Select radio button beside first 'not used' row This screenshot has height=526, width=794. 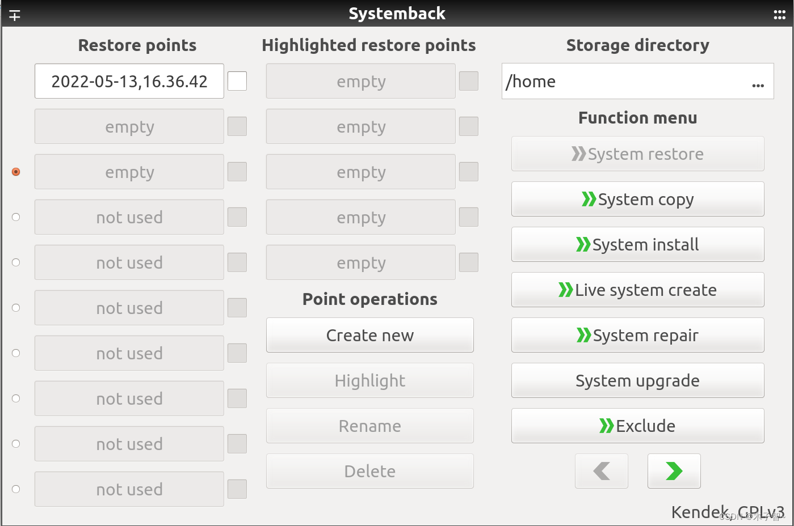16,217
